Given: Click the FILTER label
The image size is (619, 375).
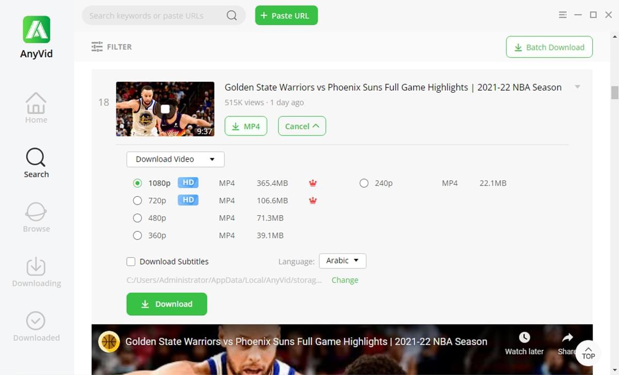Looking at the screenshot, I should tap(119, 47).
